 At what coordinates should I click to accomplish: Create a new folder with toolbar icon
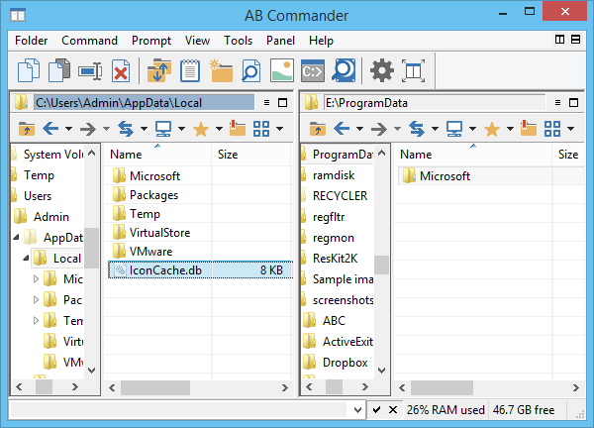pyautogui.click(x=221, y=70)
